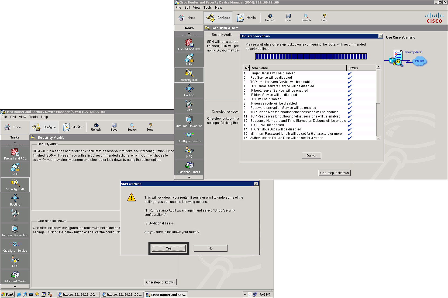The width and height of the screenshot is (448, 298).
Task: Click Home in lower window toolbar
Action: (13, 127)
